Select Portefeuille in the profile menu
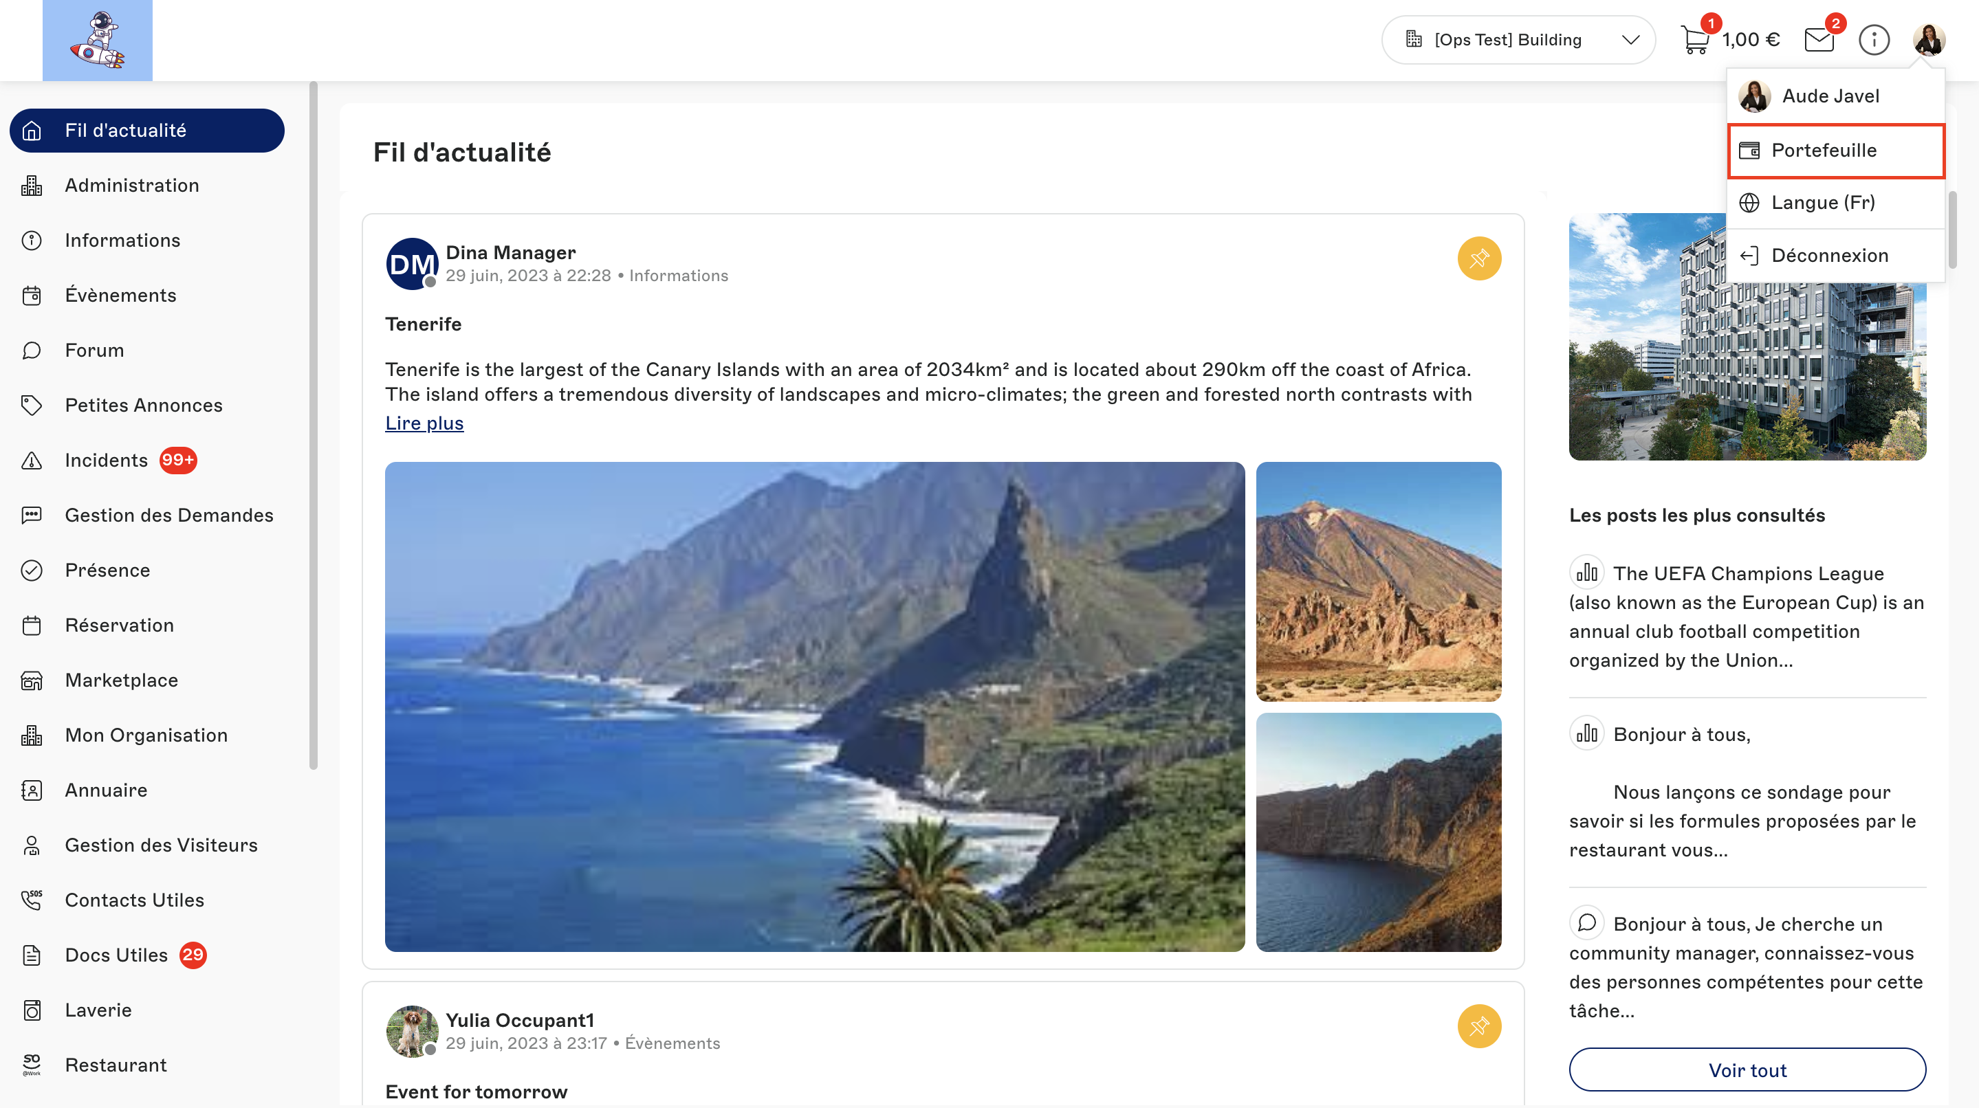This screenshot has height=1108, width=1979. tap(1824, 151)
